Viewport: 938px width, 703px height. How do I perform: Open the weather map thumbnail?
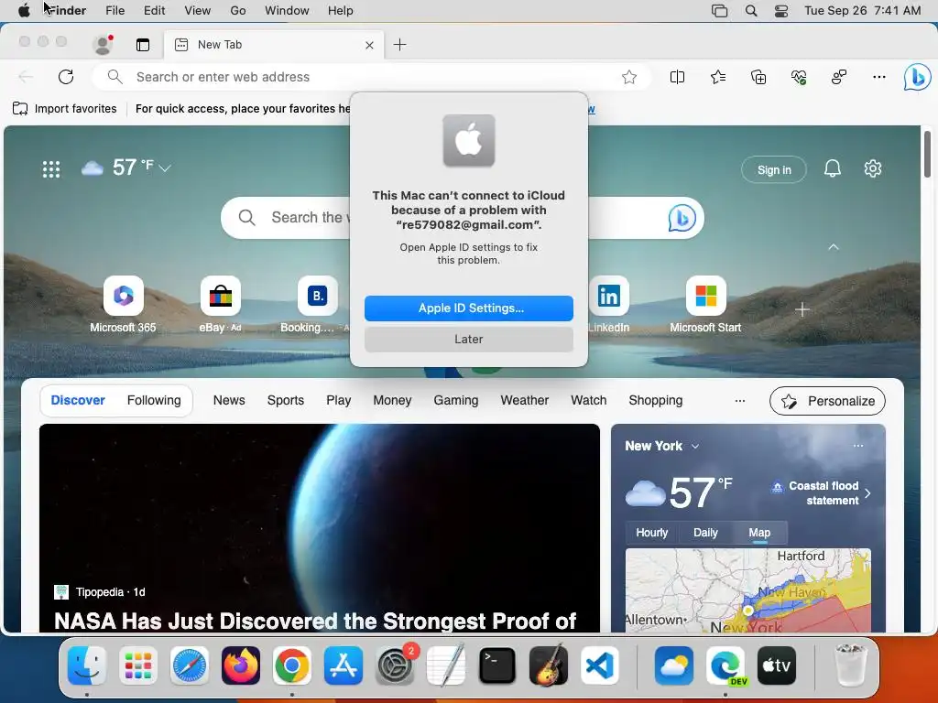(x=747, y=590)
